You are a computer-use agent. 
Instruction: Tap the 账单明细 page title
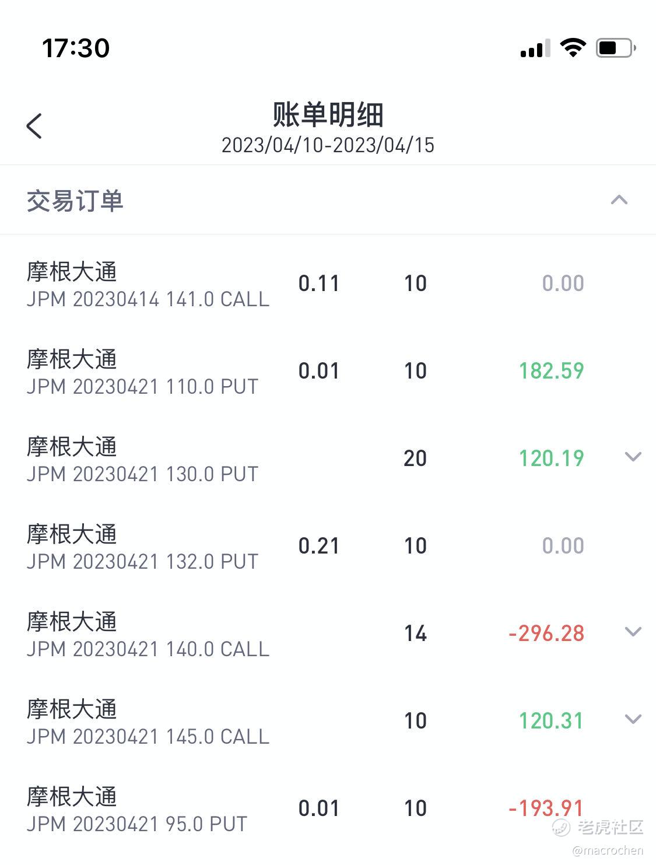click(328, 114)
